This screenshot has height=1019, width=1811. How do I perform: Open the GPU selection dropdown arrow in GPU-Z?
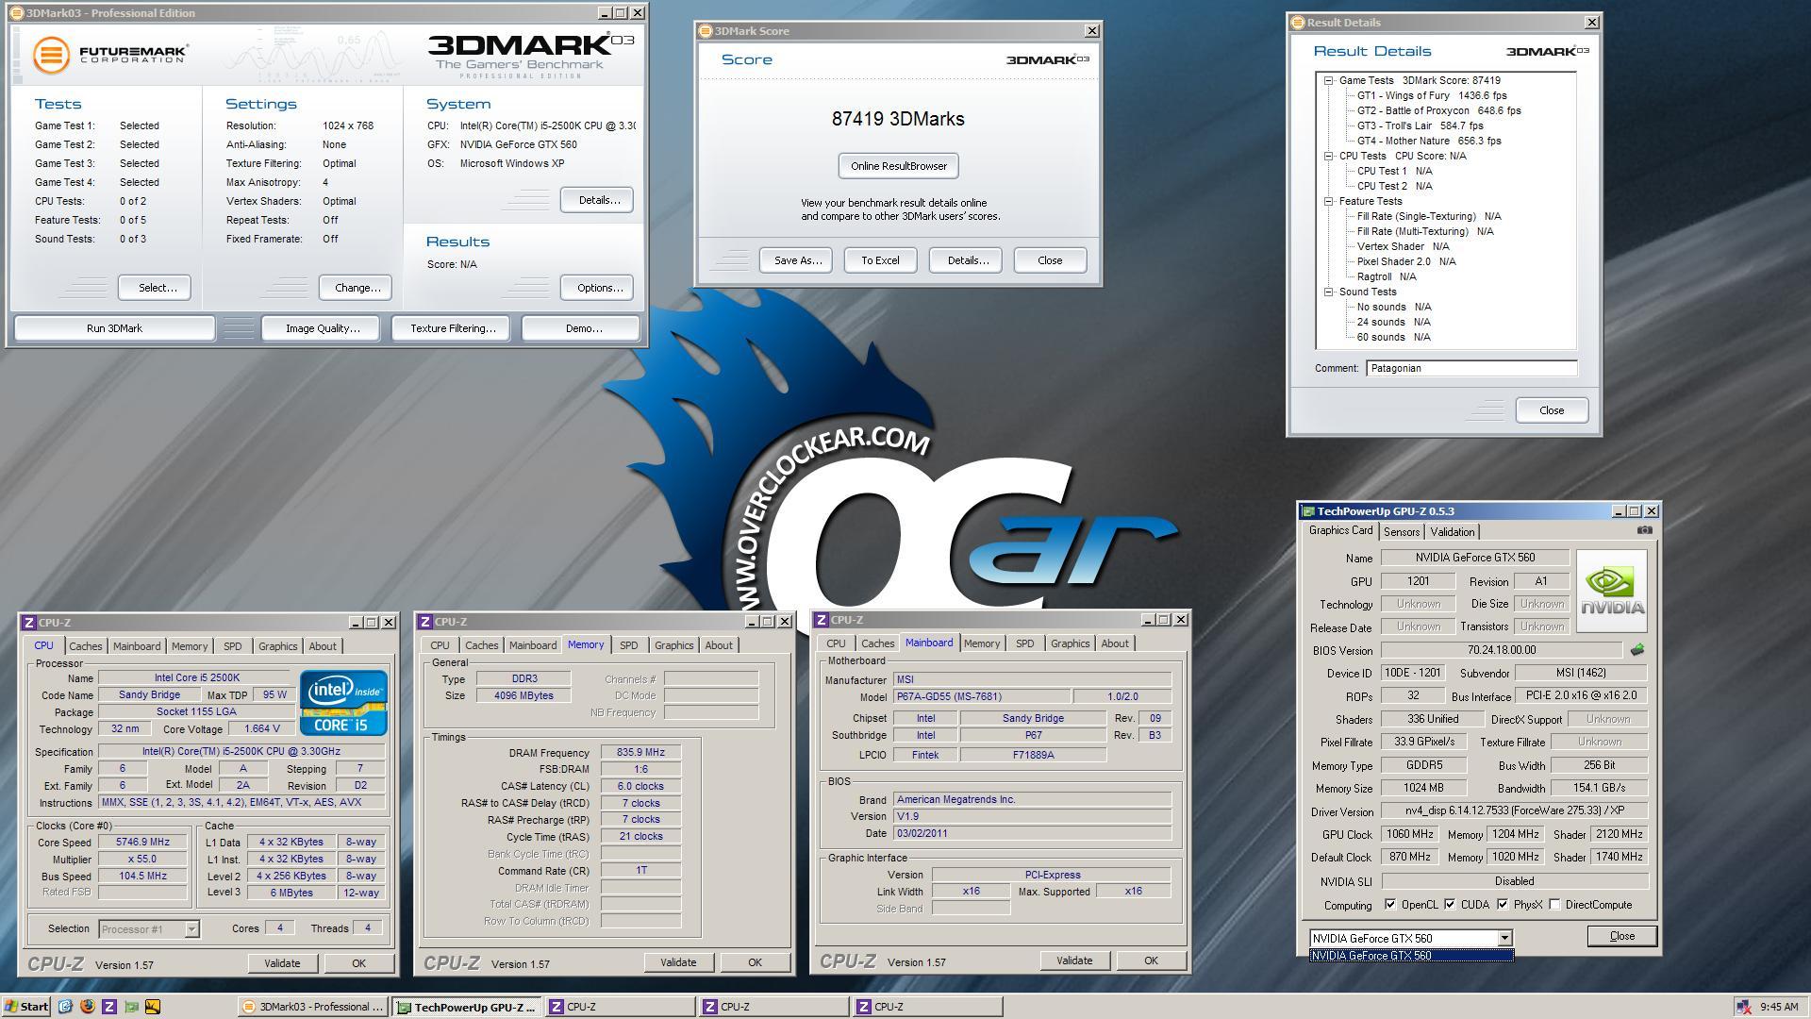(1504, 938)
